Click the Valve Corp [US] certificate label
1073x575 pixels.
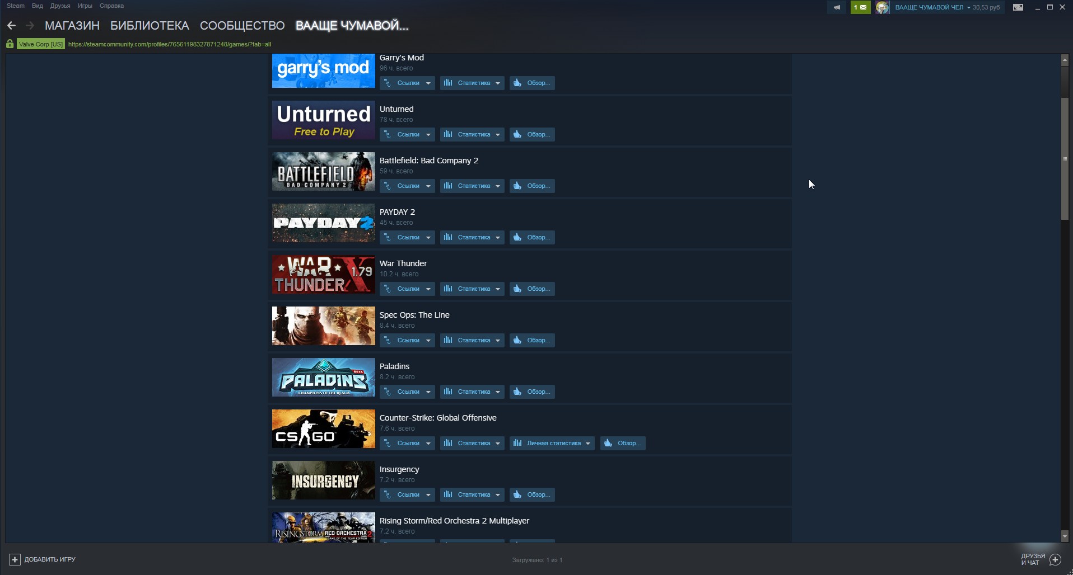point(41,44)
